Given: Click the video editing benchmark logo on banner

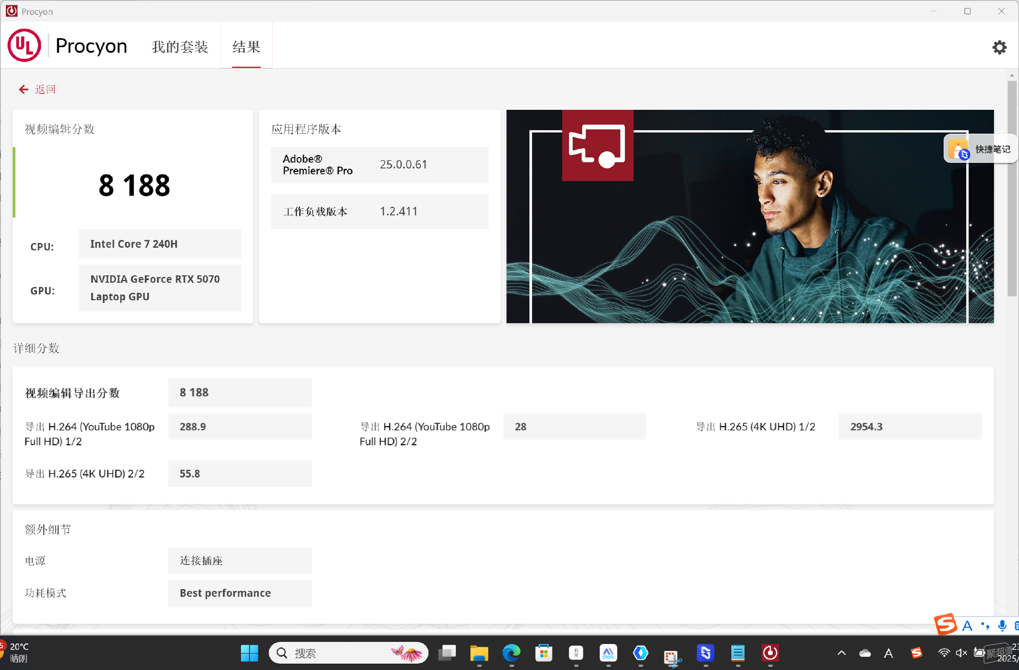Looking at the screenshot, I should click(x=598, y=145).
